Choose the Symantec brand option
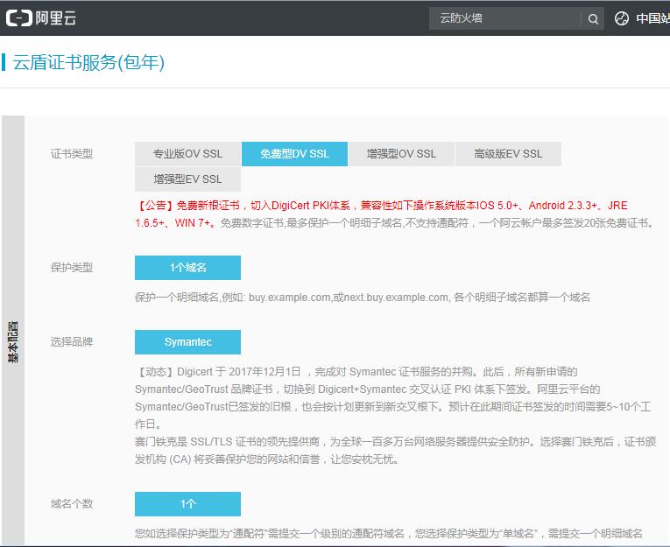The height and width of the screenshot is (547, 670). pyautogui.click(x=187, y=342)
